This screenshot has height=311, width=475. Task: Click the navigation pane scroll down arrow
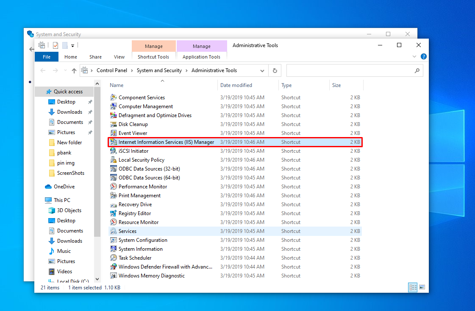tap(97, 279)
